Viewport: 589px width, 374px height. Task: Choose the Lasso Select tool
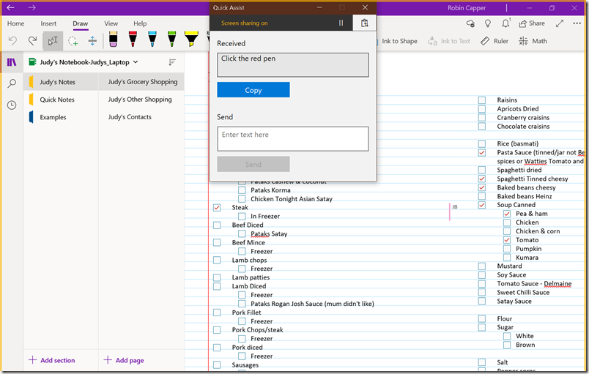point(73,41)
